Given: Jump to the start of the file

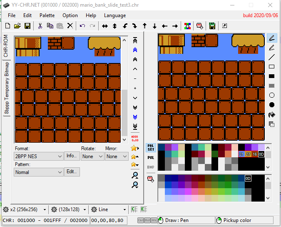Looking at the screenshot, I should click(x=135, y=40).
